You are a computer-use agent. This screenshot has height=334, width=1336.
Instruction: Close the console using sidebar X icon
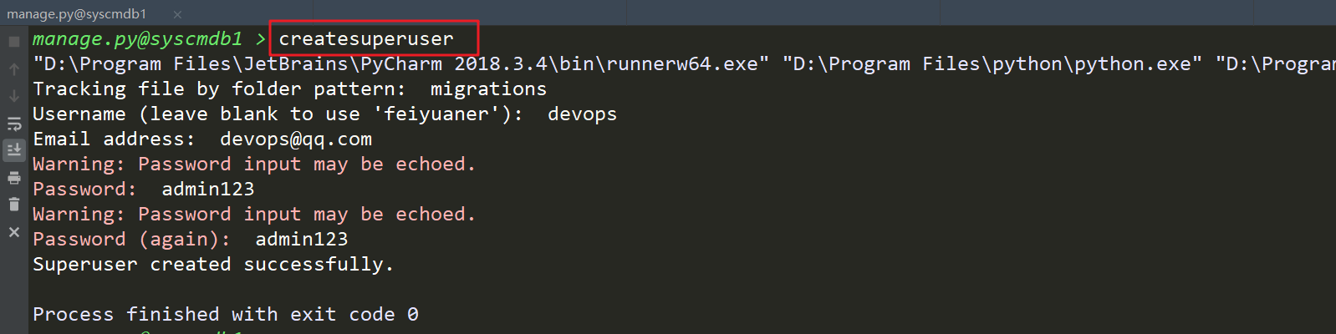coord(14,232)
